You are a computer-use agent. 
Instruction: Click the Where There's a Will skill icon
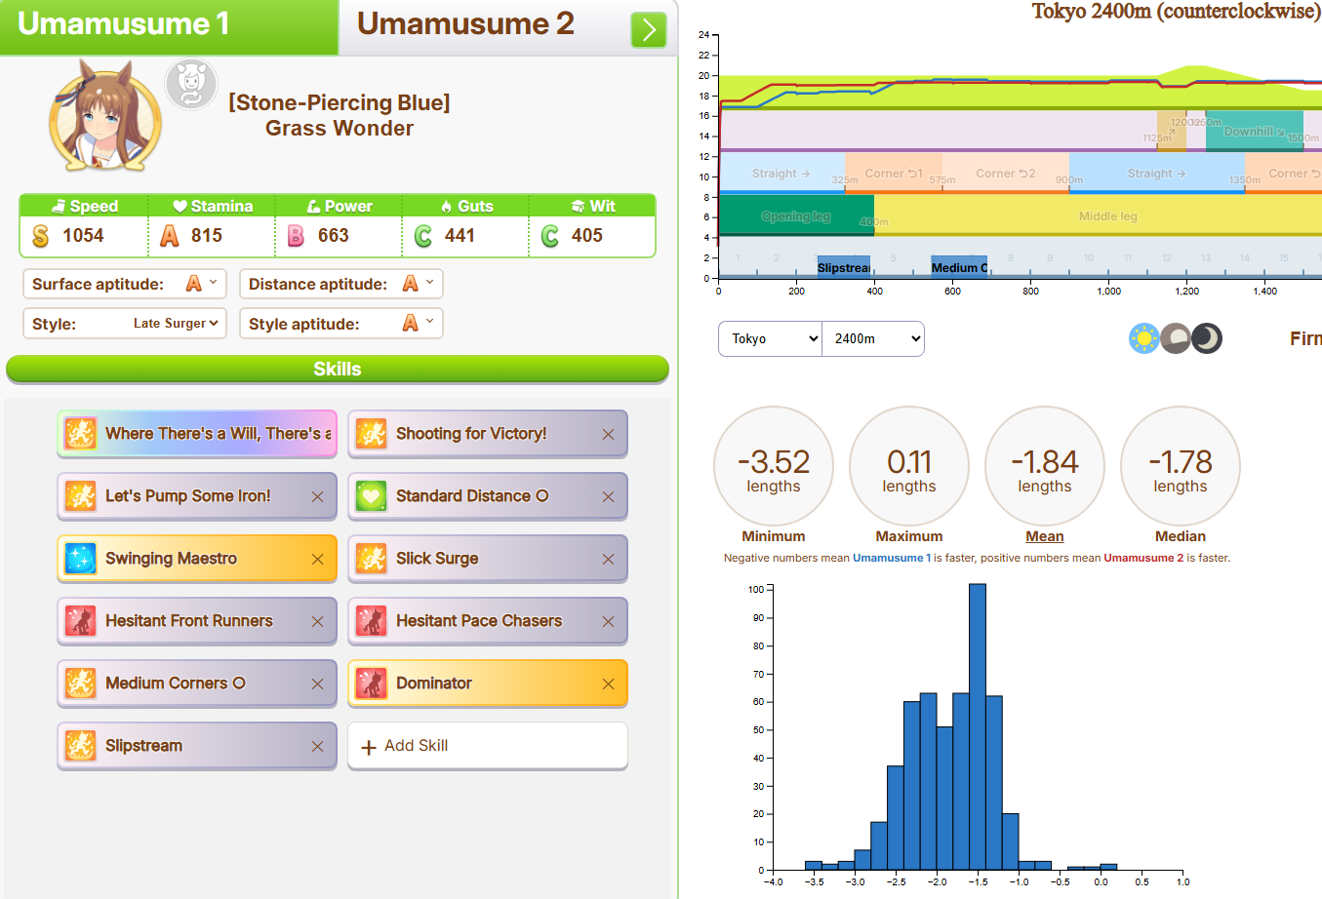click(x=80, y=434)
